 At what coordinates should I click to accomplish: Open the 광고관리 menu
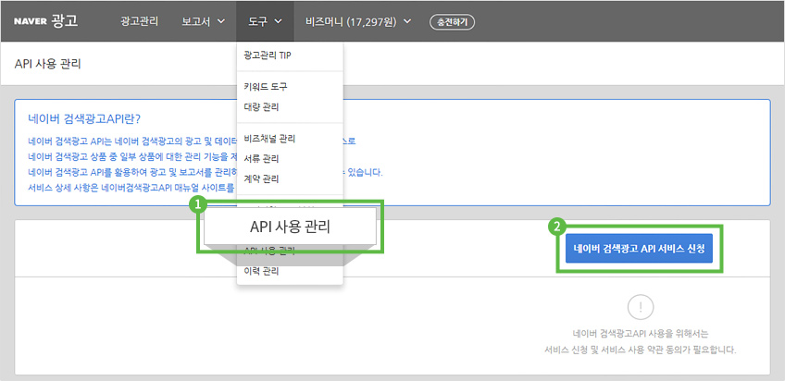click(x=140, y=21)
